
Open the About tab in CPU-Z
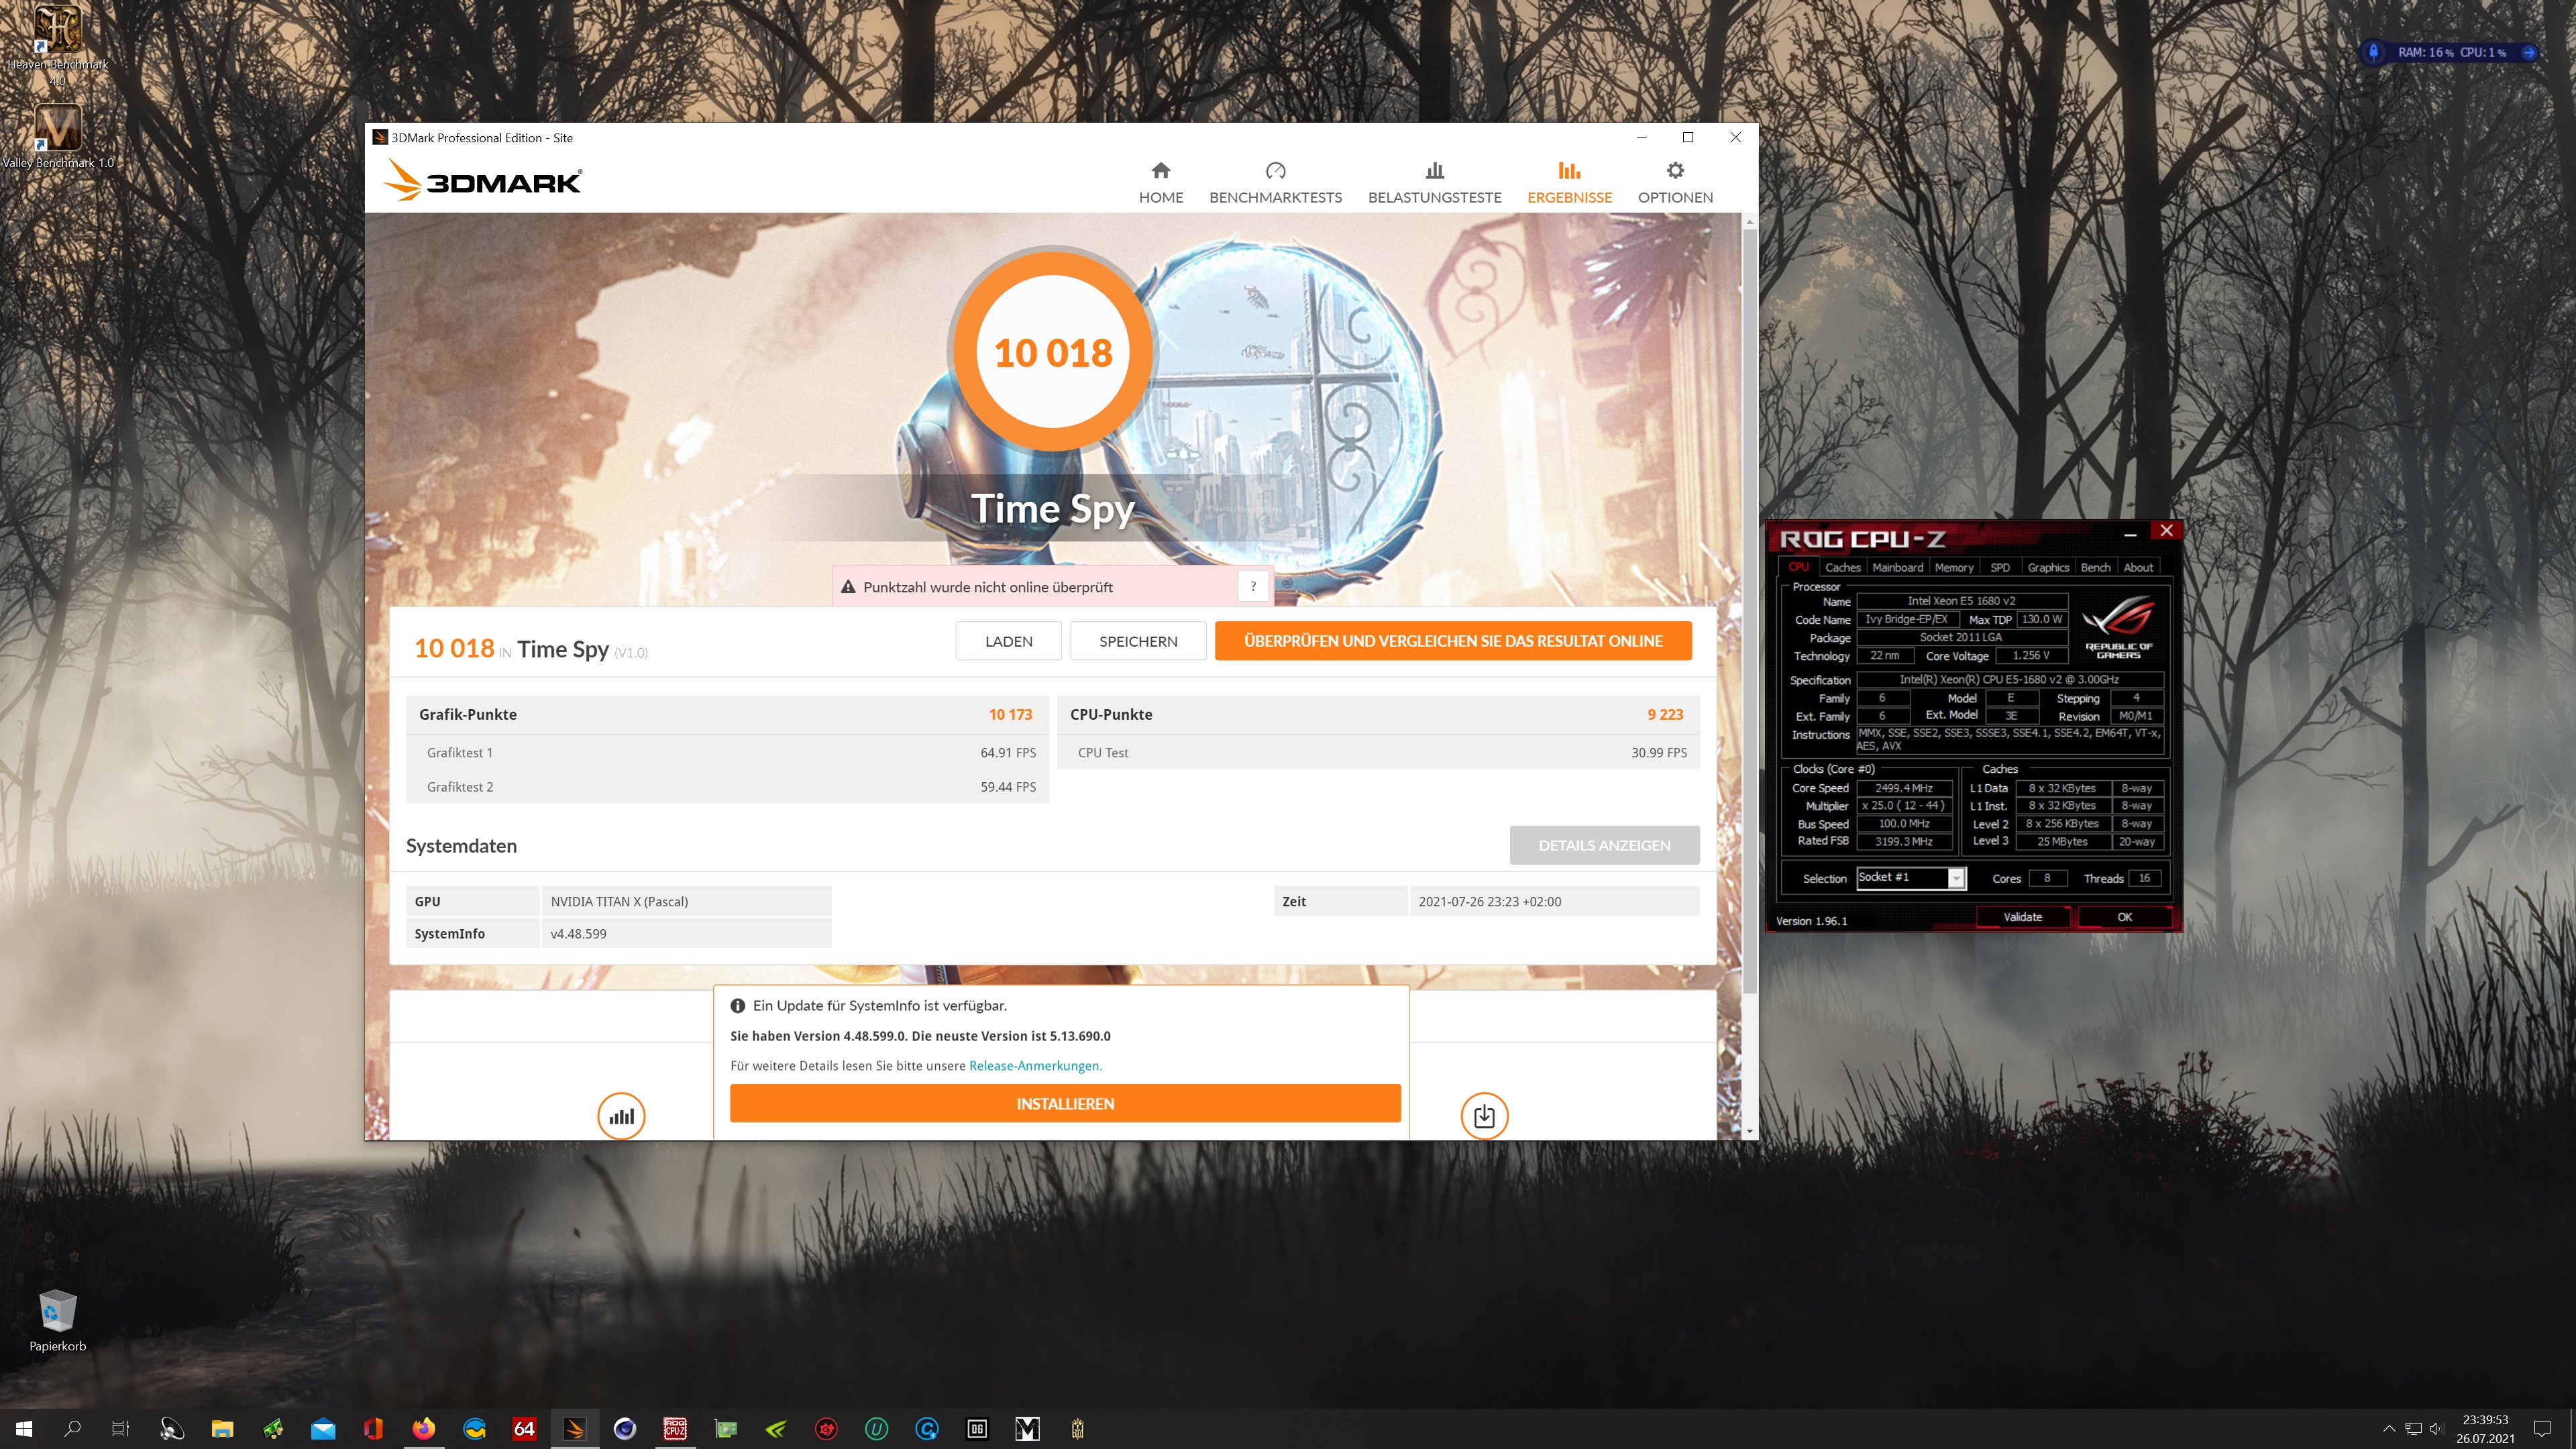(2138, 567)
